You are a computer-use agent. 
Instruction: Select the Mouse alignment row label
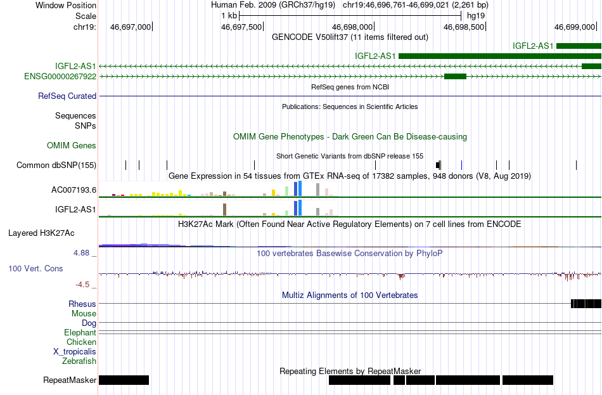coord(84,314)
